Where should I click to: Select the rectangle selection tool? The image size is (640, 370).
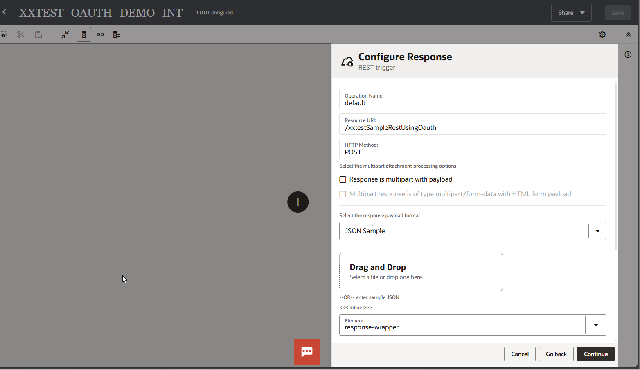[x=5, y=34]
